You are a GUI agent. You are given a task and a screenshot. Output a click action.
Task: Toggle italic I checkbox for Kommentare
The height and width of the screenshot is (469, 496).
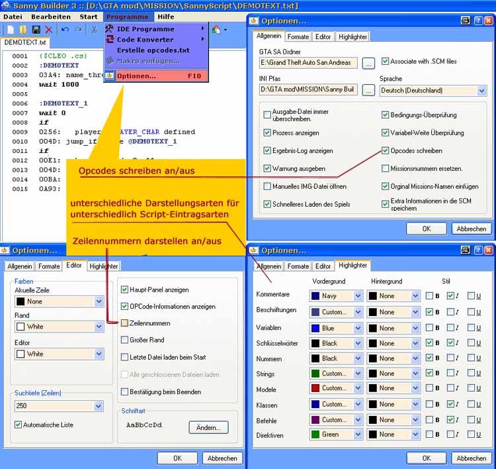pyautogui.click(x=450, y=295)
